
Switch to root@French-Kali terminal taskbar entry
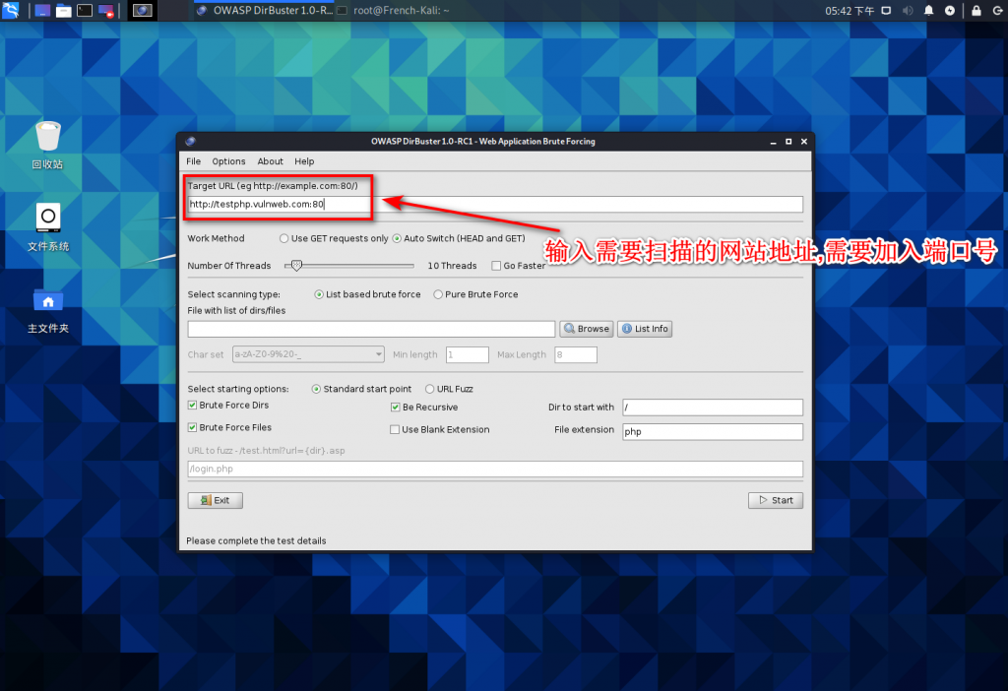point(394,10)
